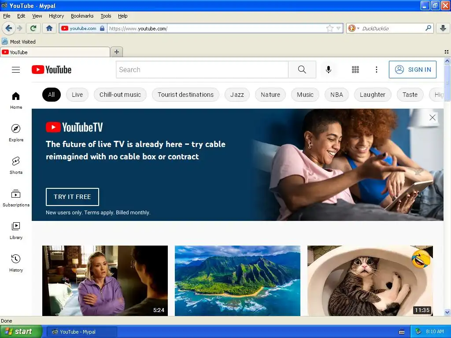The image size is (451, 338).
Task: Dismiss the YouTube TV banner
Action: coord(433,118)
